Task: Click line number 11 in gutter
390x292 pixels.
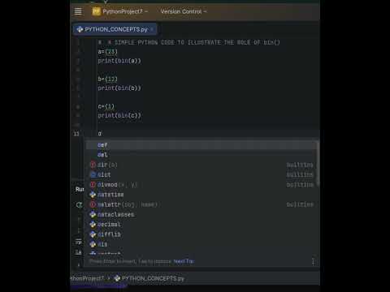Action: (x=76, y=134)
